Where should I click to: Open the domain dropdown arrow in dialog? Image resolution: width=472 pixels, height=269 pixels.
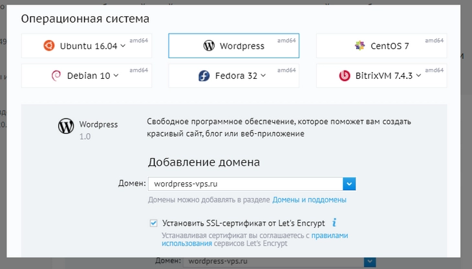(349, 184)
